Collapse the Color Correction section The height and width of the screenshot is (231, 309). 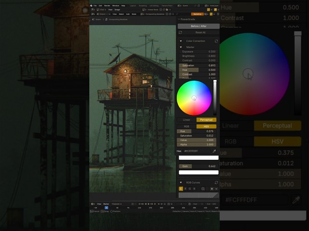coord(181,41)
